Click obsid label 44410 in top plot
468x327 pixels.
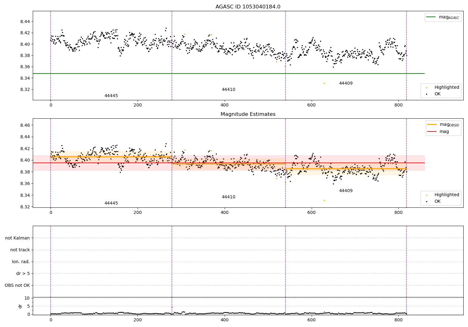[228, 90]
